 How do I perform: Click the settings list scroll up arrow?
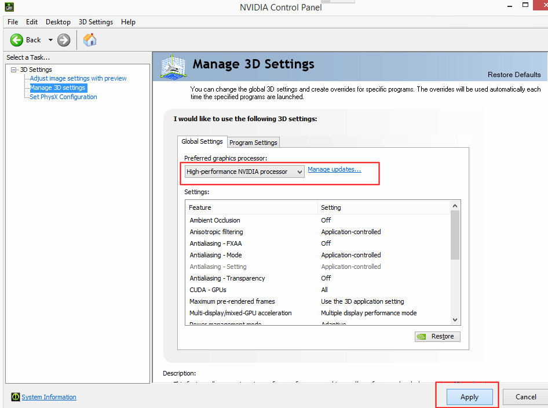click(455, 206)
